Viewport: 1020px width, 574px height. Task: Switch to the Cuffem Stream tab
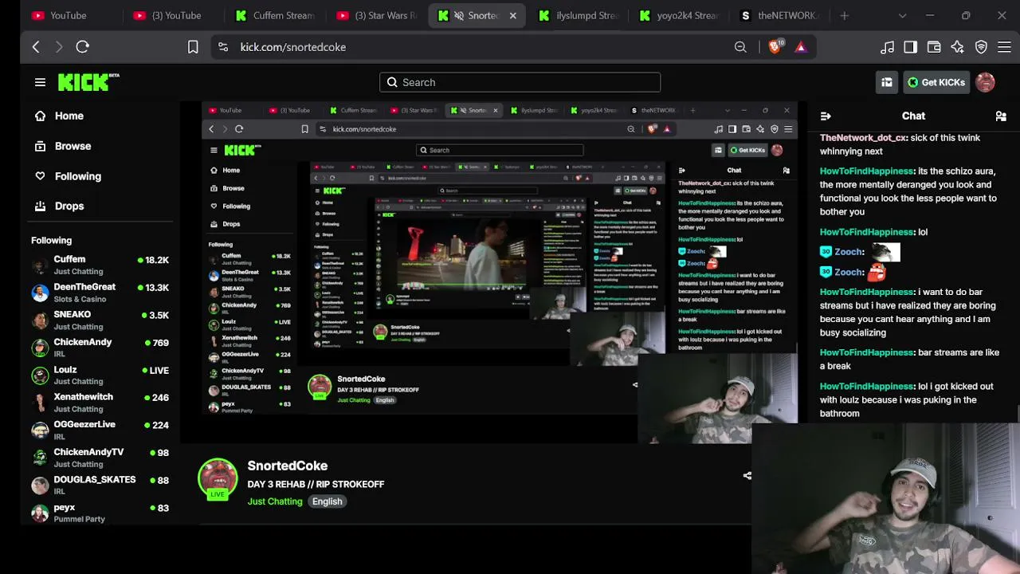276,15
